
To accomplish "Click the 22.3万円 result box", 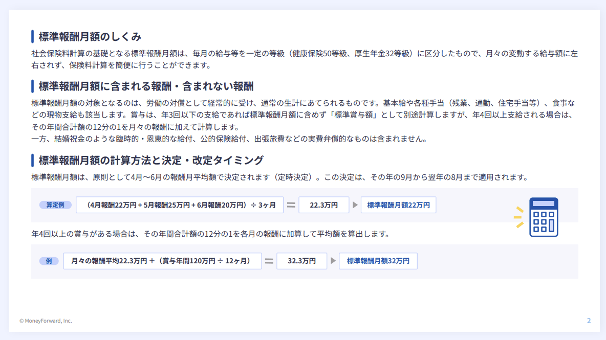I will click(x=323, y=205).
